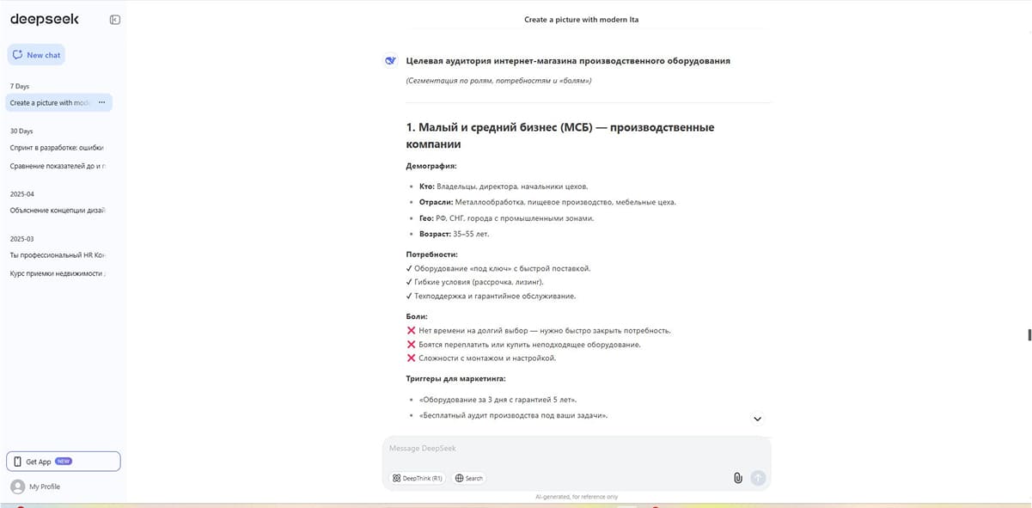1032x508 pixels.
Task: Collapse the sidebar with the panel icon
Action: (x=115, y=20)
